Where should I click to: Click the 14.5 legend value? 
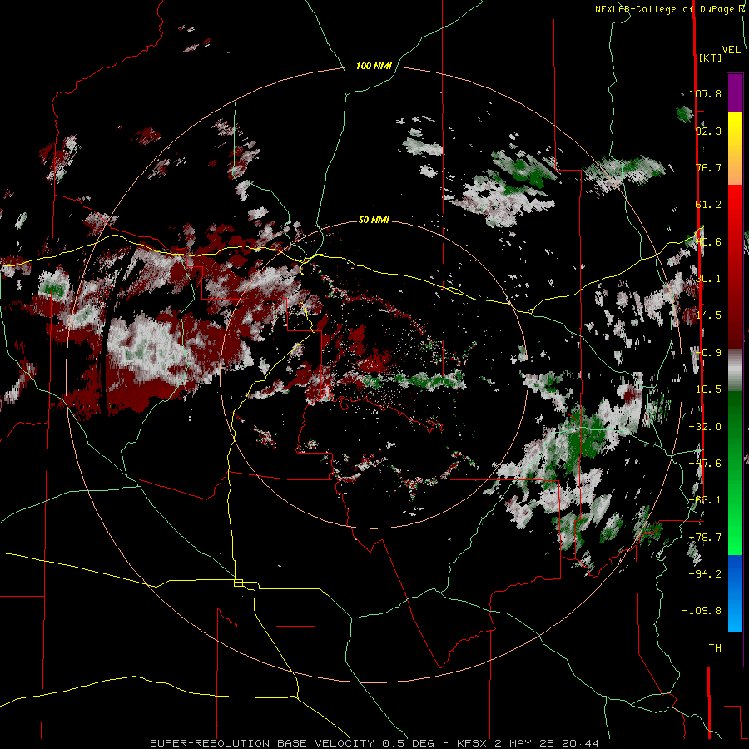(710, 315)
